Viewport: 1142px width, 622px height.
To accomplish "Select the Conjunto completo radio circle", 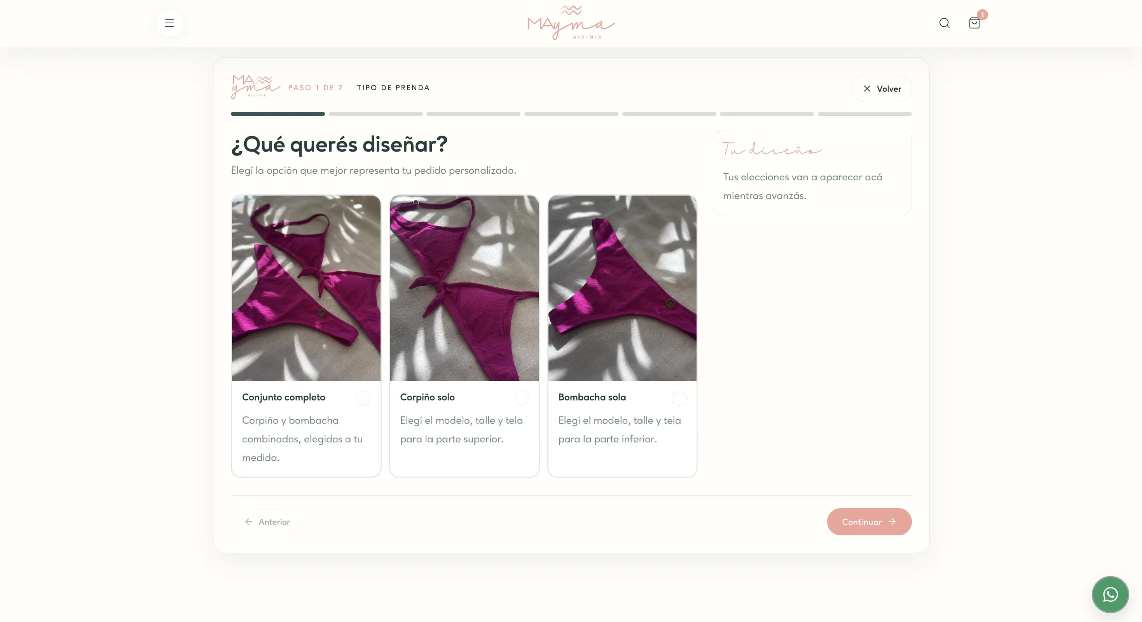I will pos(363,398).
